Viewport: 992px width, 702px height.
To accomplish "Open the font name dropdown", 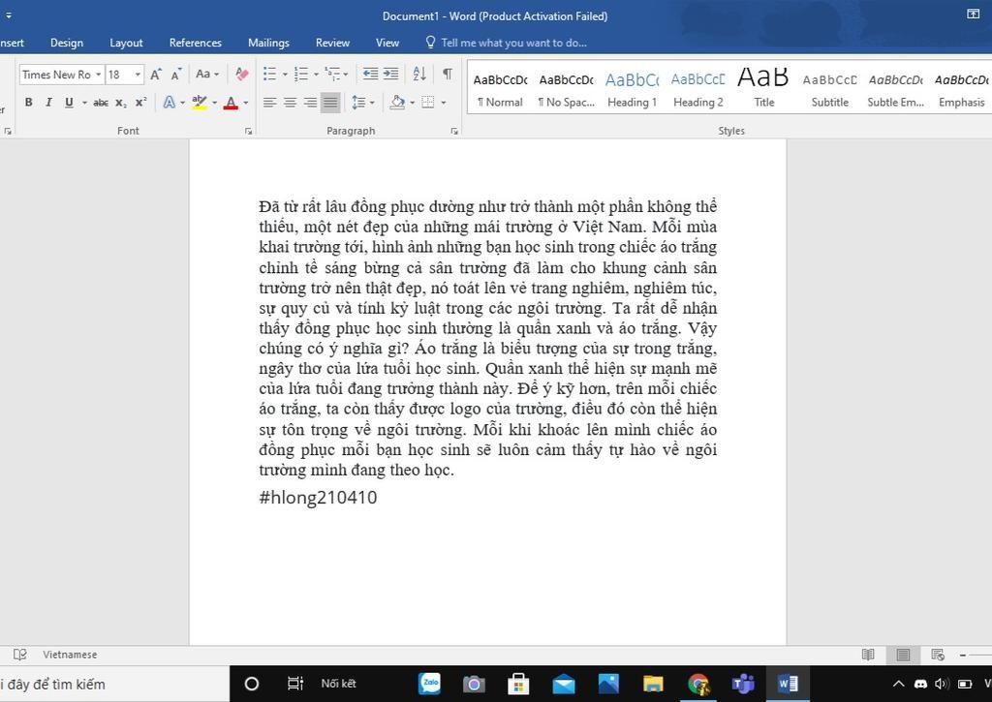I will click(x=98, y=75).
